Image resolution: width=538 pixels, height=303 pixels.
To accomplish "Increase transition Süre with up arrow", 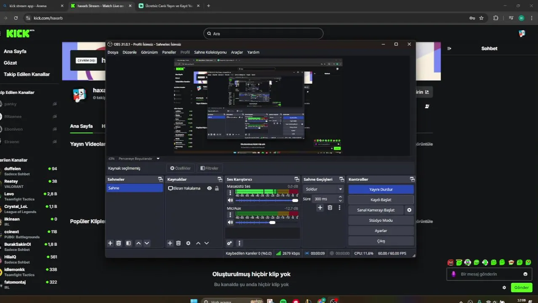I will click(341, 197).
